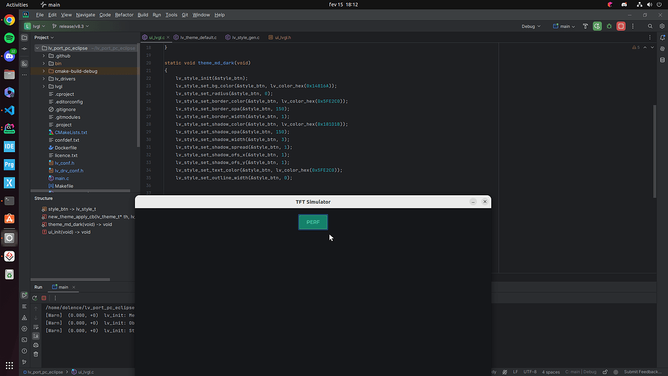Build the project using the hammer icon
Screen dimensions: 668x376
[585, 26]
